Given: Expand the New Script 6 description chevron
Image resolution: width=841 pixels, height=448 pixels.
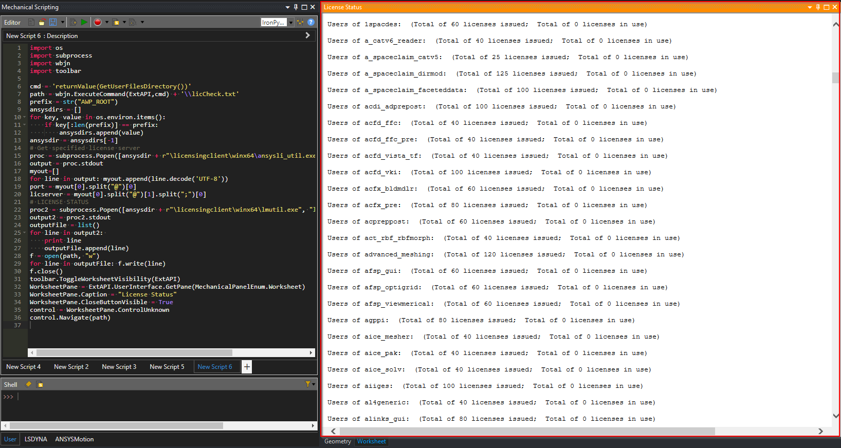Looking at the screenshot, I should (x=307, y=35).
